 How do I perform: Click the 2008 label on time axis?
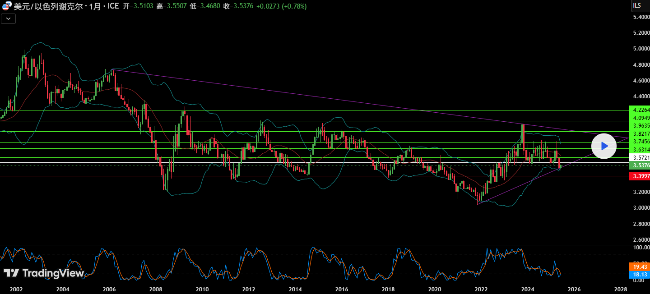pyautogui.click(x=156, y=289)
